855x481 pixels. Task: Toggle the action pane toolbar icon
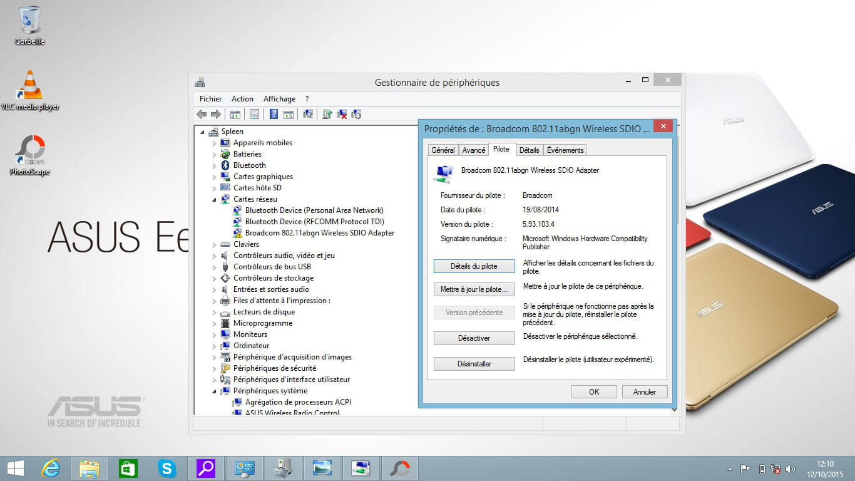289,114
